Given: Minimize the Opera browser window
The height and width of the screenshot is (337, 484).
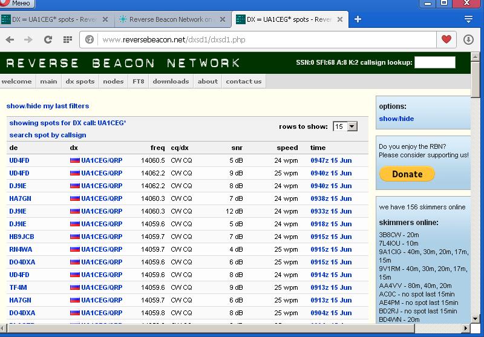Looking at the screenshot, I should [x=428, y=4].
